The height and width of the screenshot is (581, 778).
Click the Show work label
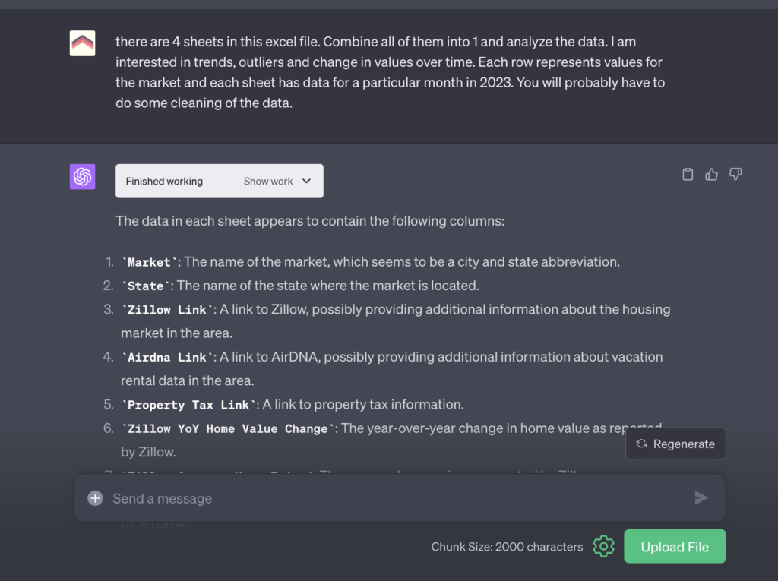268,182
